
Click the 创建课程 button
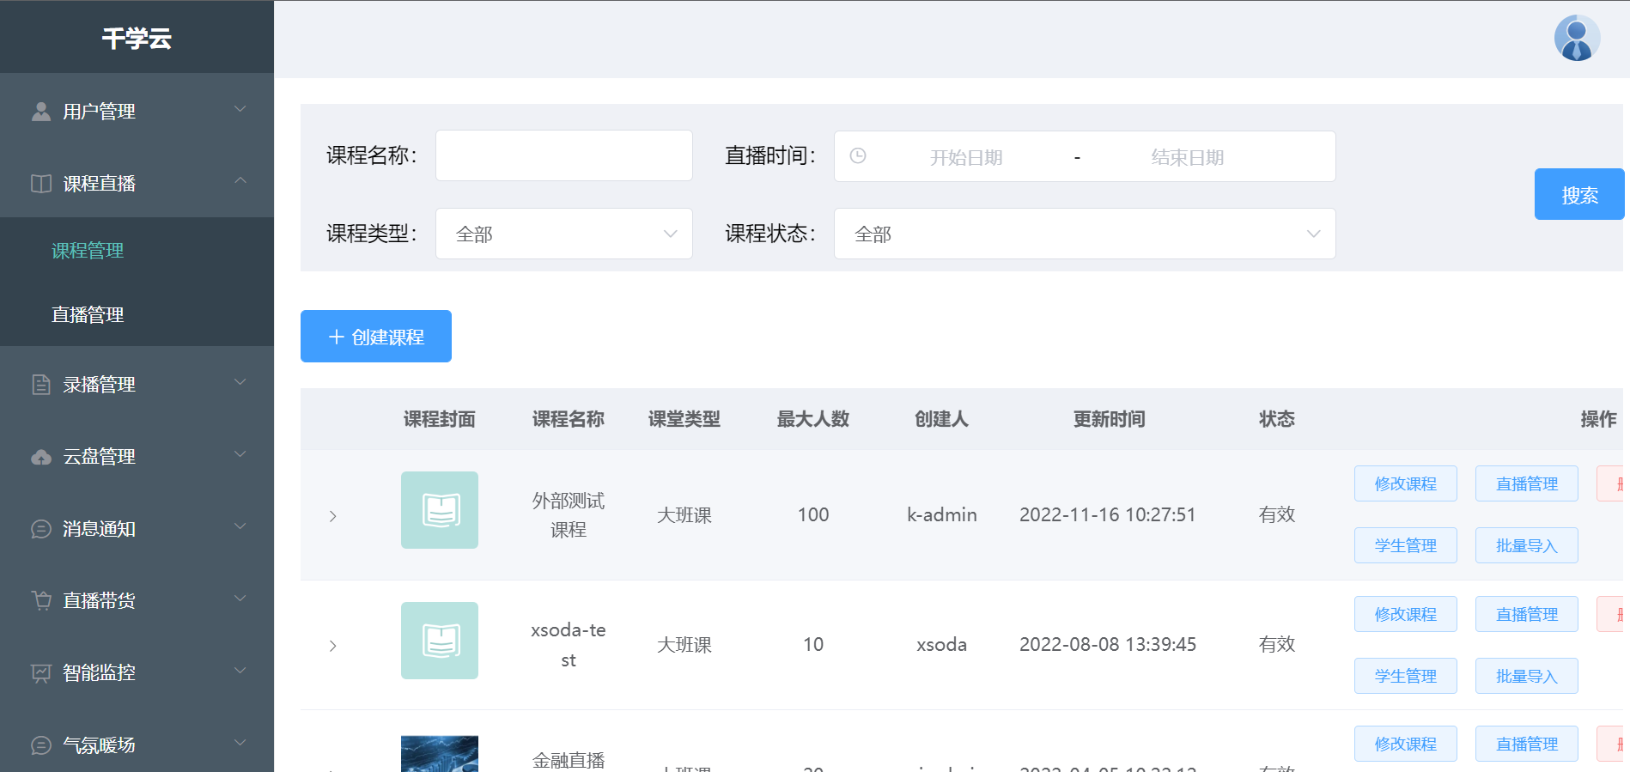(x=376, y=337)
